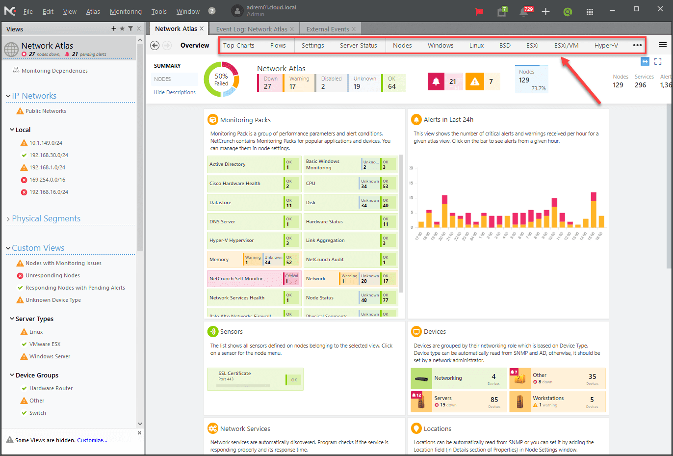Collapse the Local networks group
Screen dimensions: 673x456
[12, 130]
